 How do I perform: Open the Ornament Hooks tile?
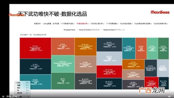(x=109, y=45)
